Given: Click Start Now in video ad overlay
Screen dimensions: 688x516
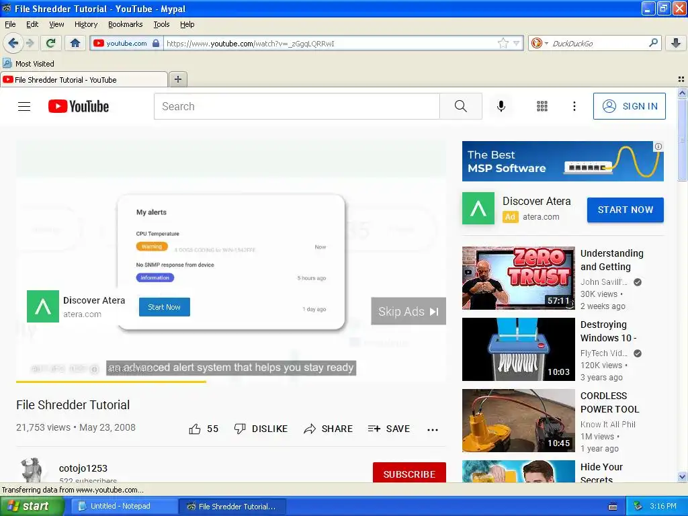Looking at the screenshot, I should (165, 306).
